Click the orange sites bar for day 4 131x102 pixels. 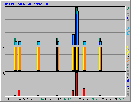tap(20, 59)
